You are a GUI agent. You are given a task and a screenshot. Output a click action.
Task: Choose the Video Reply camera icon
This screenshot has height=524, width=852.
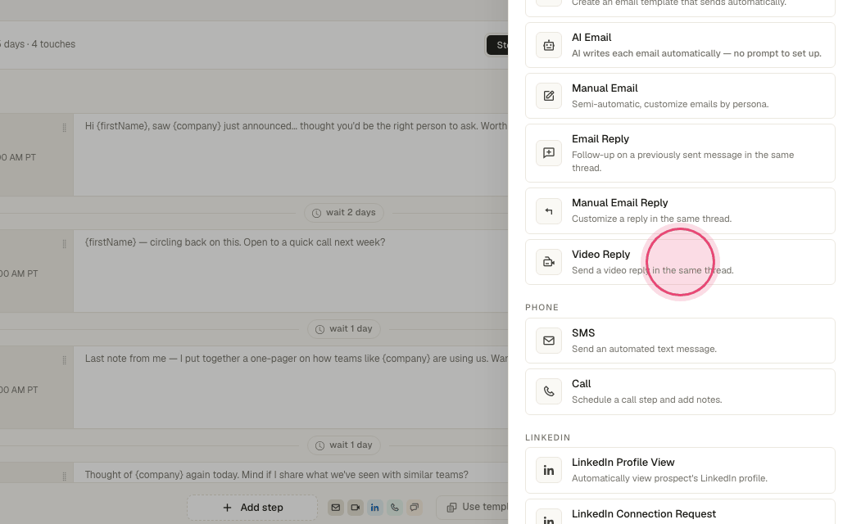click(x=549, y=262)
